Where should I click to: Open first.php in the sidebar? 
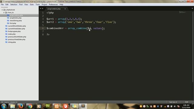[13, 23]
